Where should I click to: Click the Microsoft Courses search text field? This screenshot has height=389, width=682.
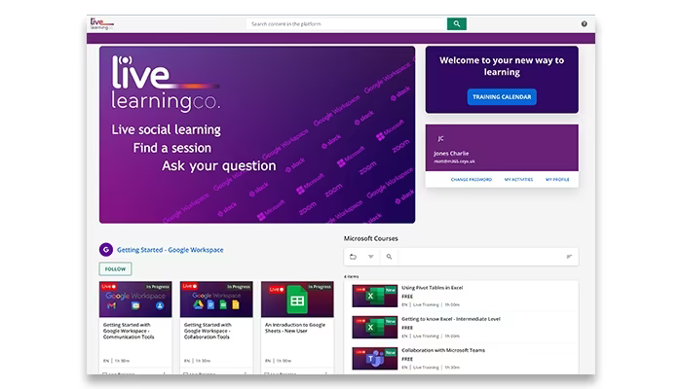pyautogui.click(x=478, y=257)
